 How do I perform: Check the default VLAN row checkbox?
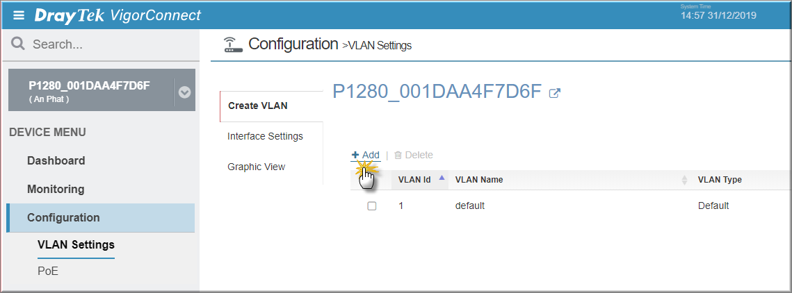pos(372,206)
